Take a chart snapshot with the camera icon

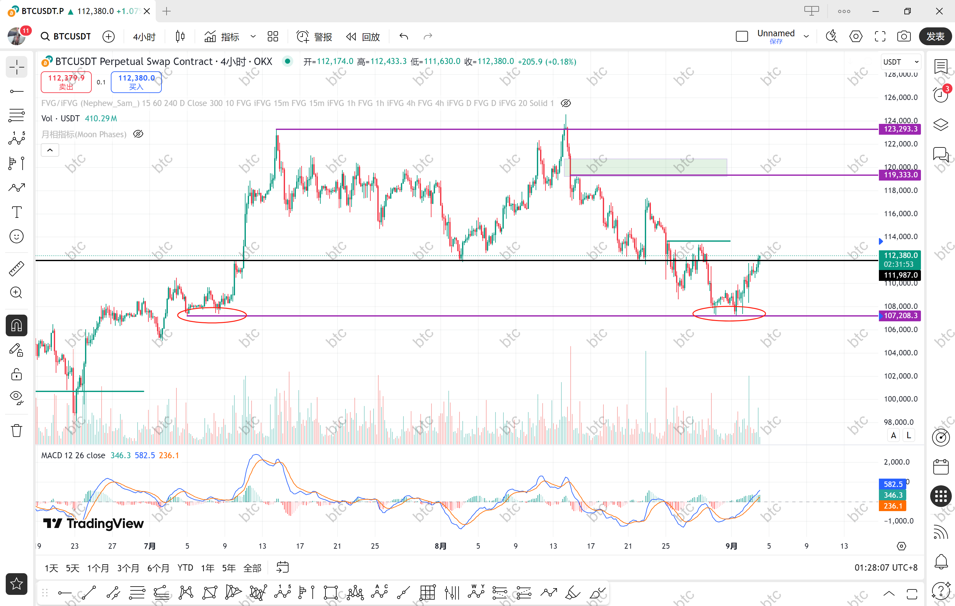pos(904,37)
